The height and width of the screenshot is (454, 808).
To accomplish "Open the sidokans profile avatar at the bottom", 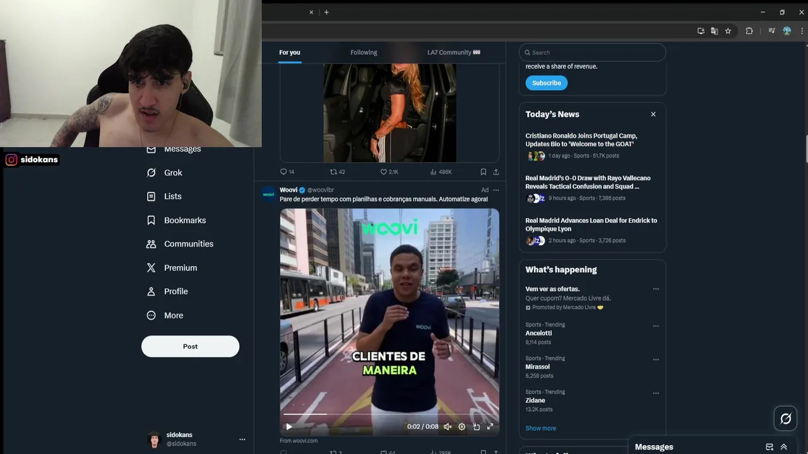I will [x=154, y=439].
